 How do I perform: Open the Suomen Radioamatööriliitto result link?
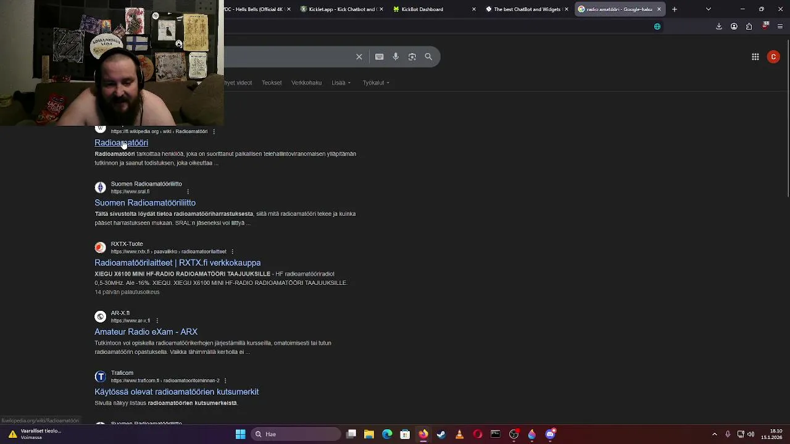(145, 202)
